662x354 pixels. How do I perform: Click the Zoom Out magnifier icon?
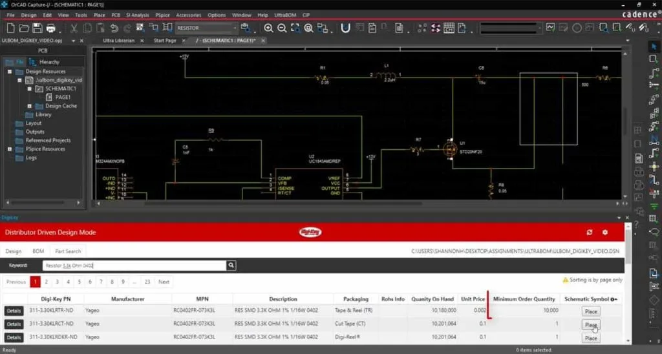pyautogui.click(x=282, y=28)
